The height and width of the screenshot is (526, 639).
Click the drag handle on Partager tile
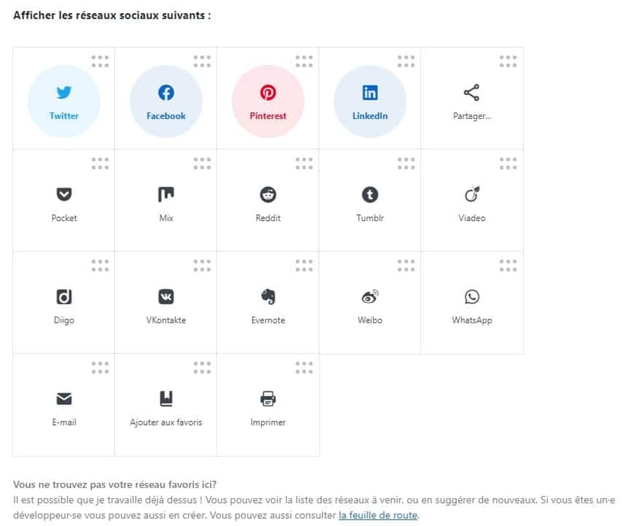[x=508, y=61]
